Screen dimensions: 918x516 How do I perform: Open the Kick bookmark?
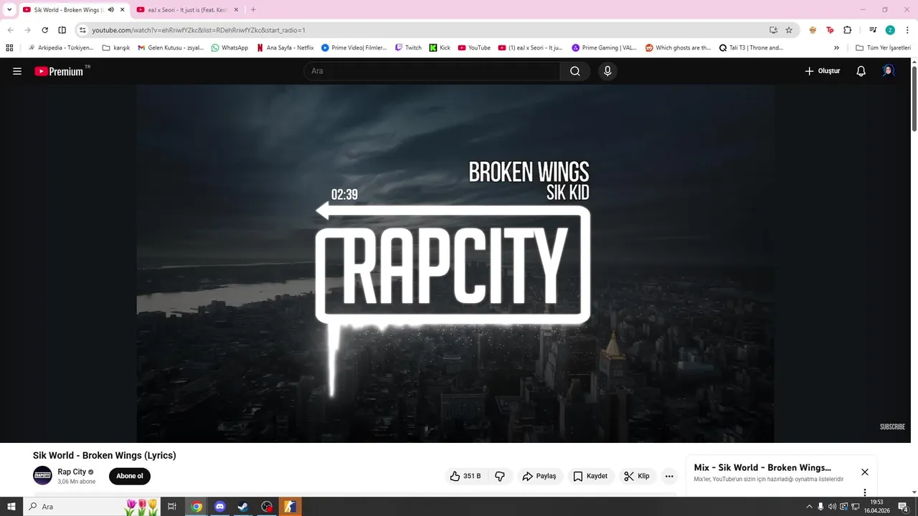point(440,48)
